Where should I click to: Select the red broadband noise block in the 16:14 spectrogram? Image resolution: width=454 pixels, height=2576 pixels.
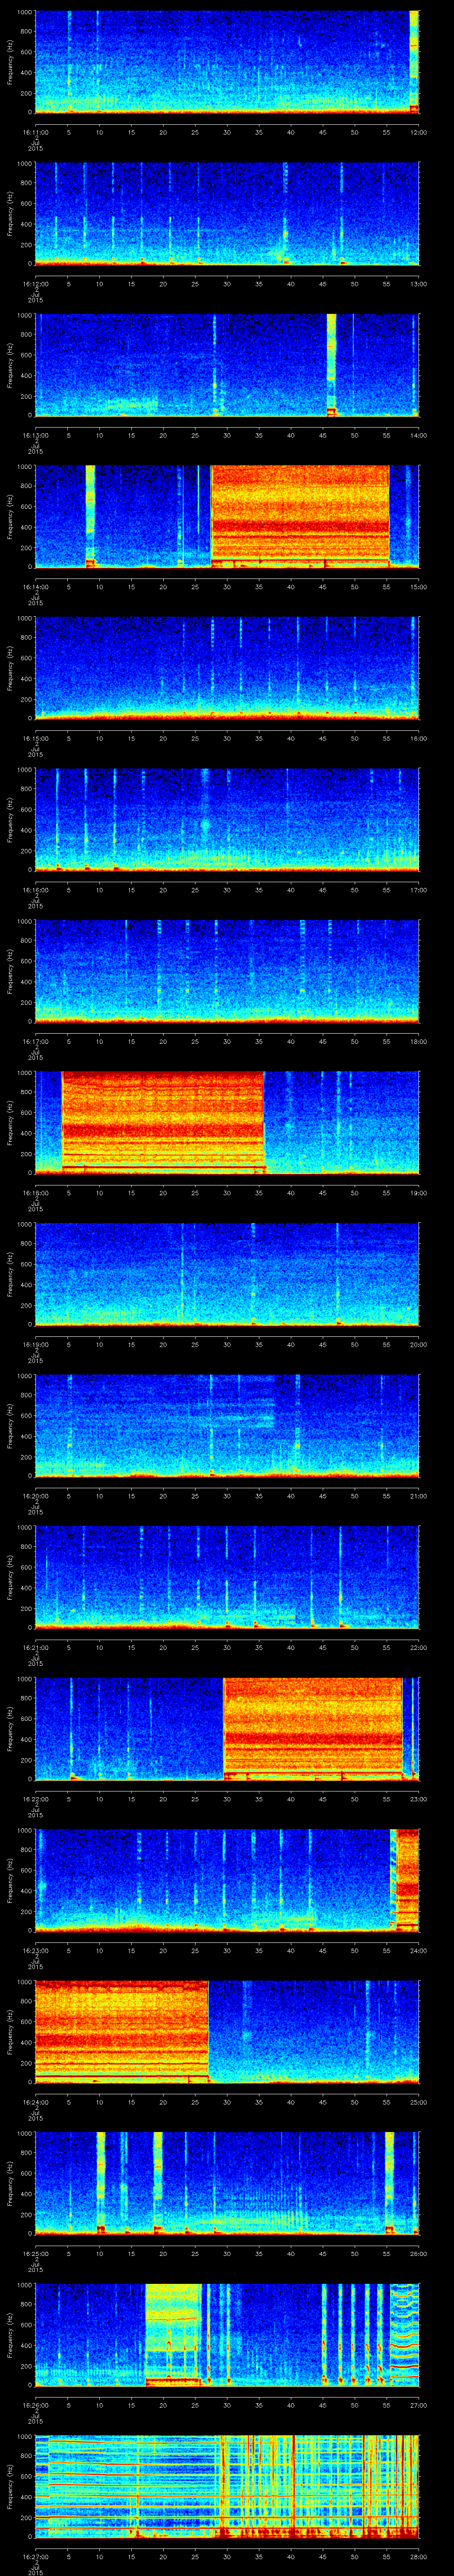[x=299, y=517]
